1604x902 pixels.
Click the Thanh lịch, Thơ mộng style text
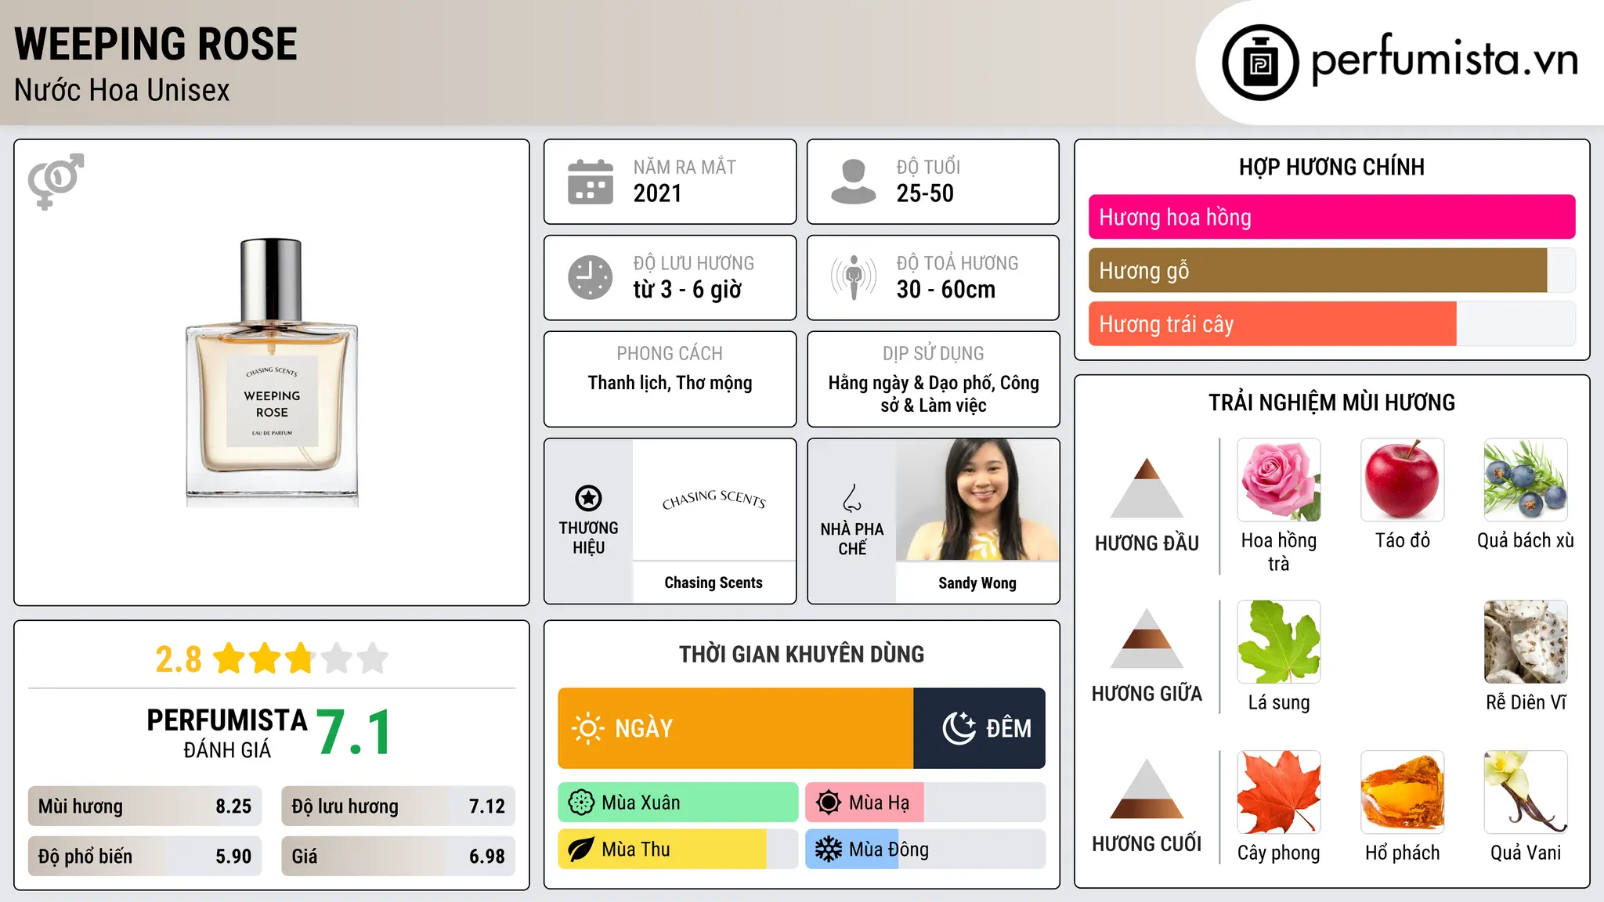point(670,383)
